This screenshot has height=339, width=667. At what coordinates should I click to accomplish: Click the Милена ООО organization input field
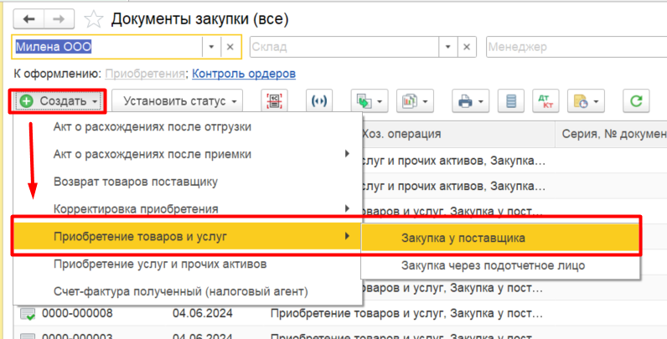(107, 47)
